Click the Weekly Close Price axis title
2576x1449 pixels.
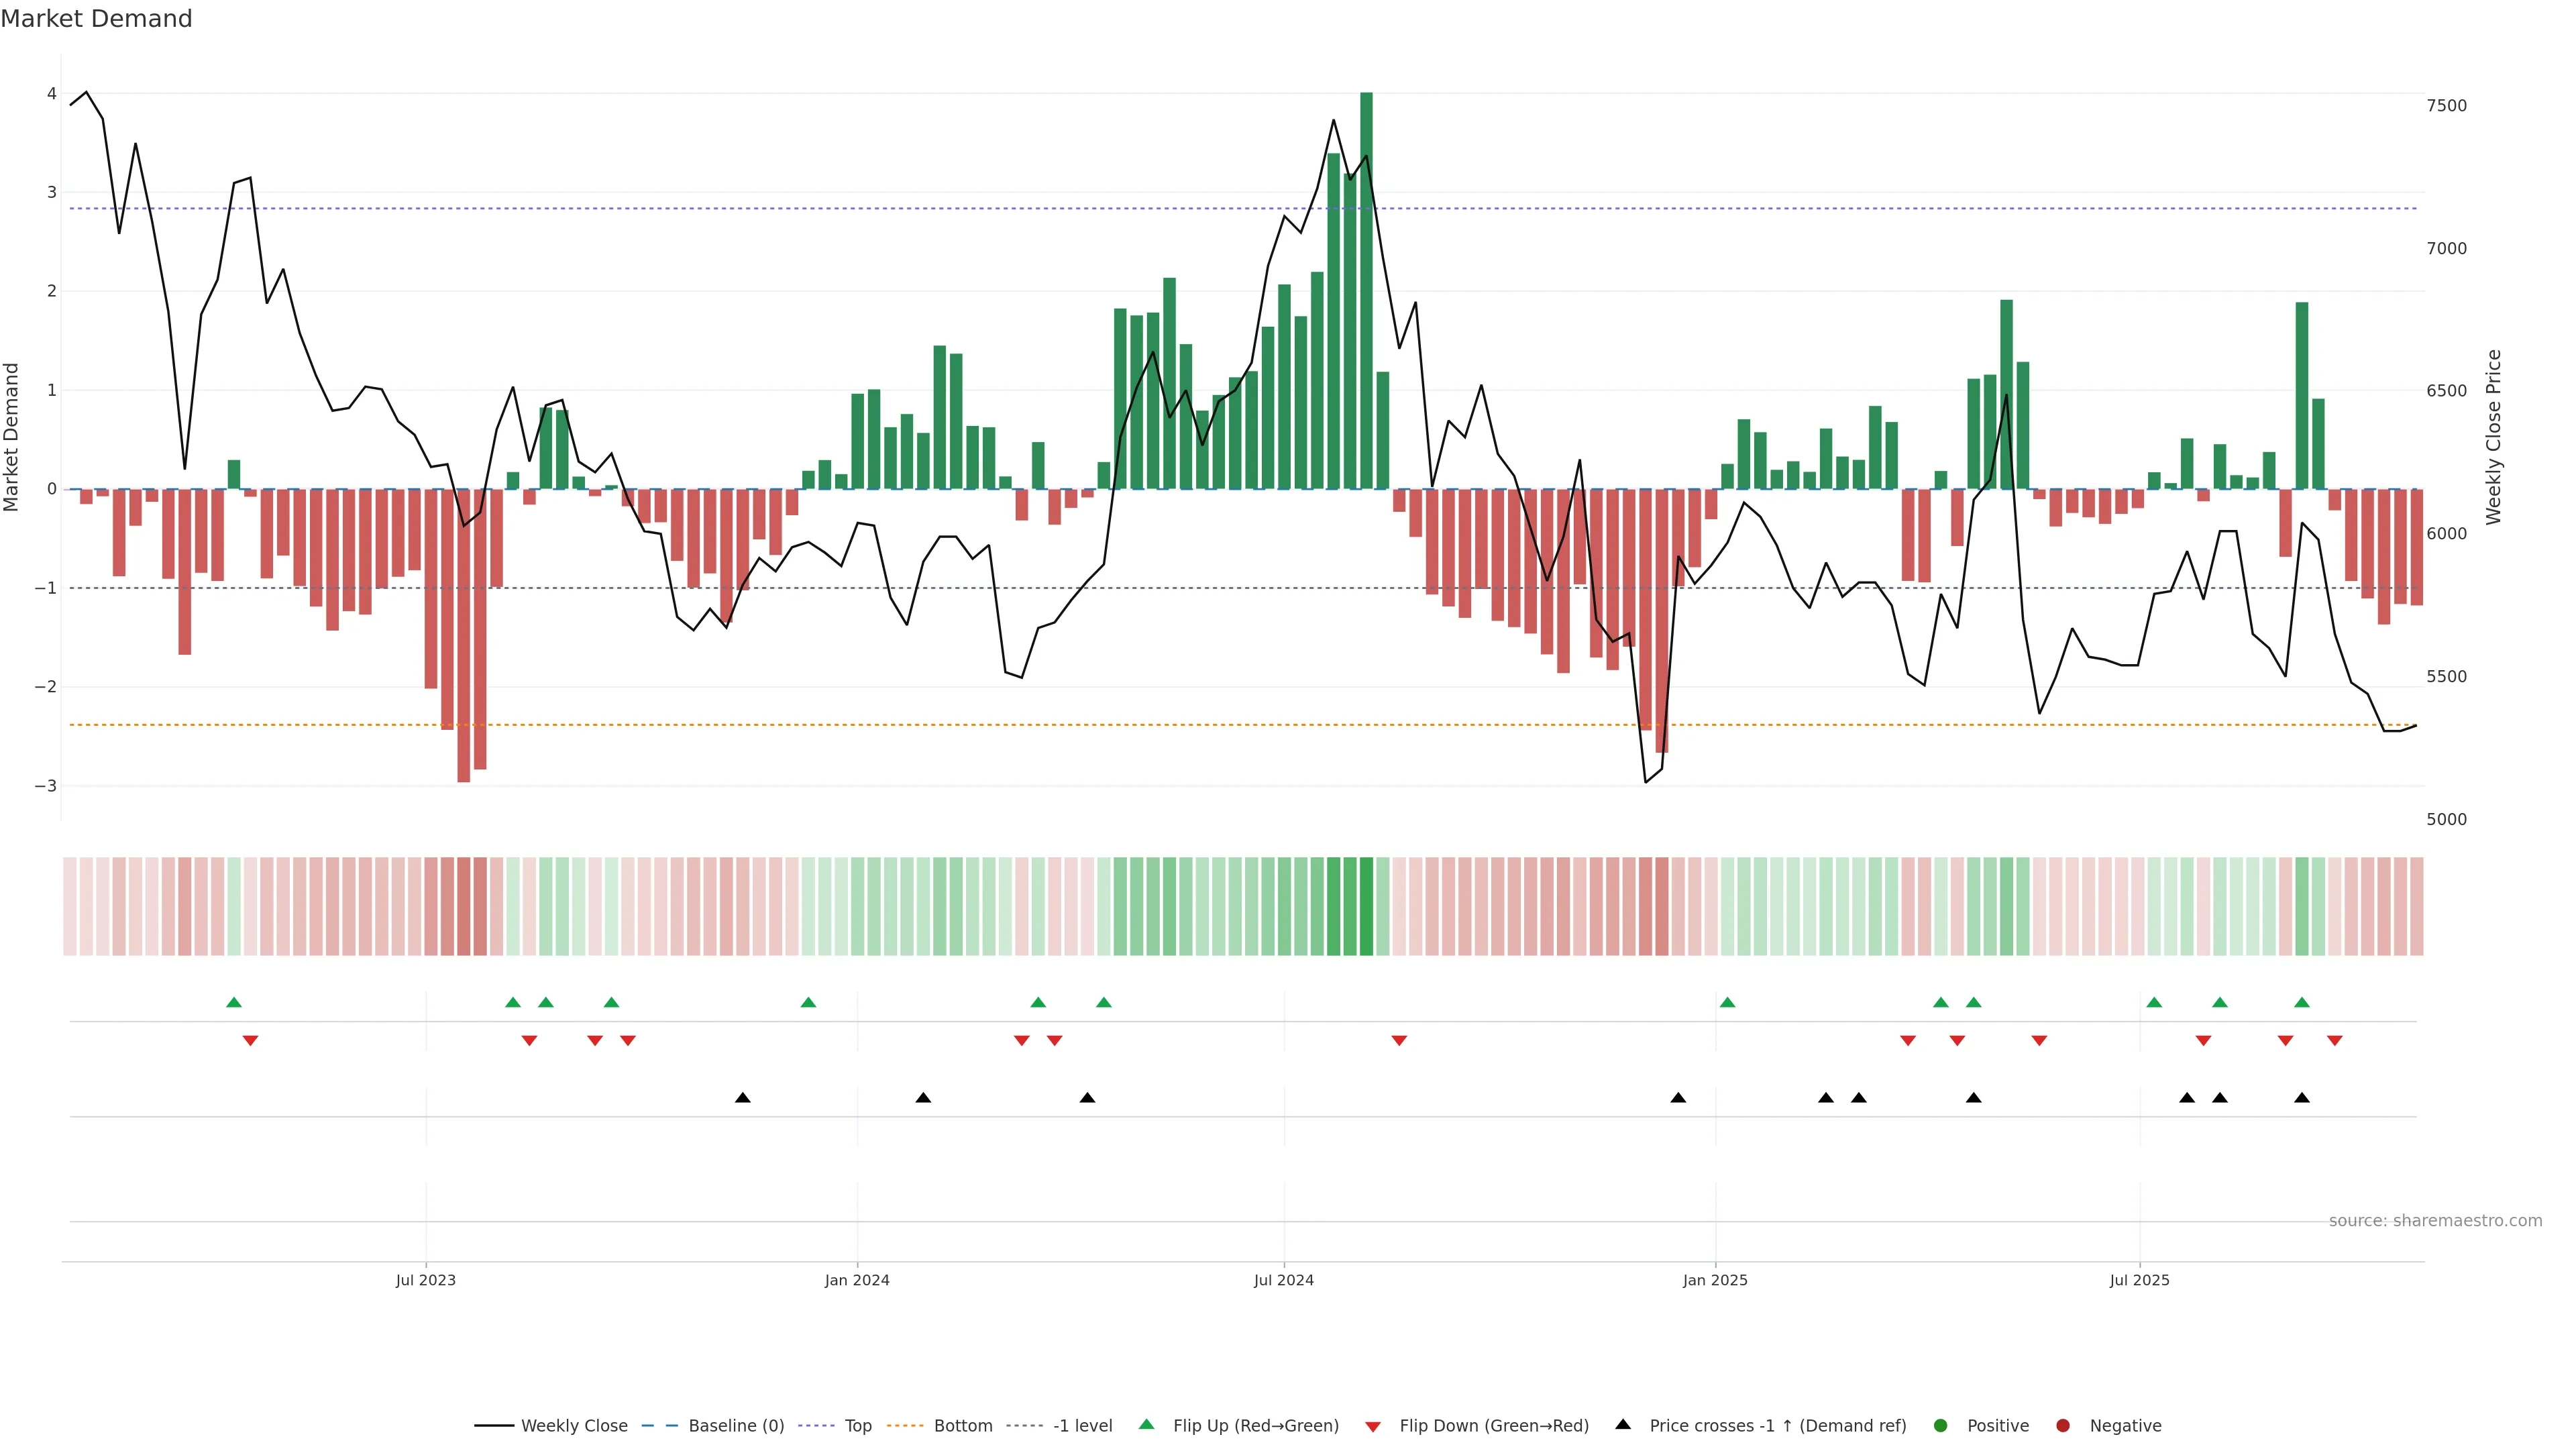[x=2493, y=437]
